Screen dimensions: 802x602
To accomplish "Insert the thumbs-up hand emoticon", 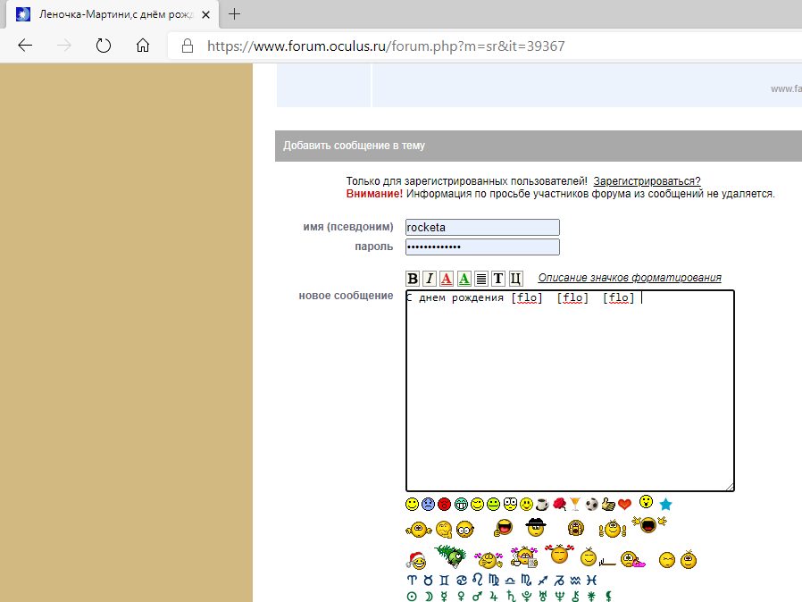I will 608,504.
